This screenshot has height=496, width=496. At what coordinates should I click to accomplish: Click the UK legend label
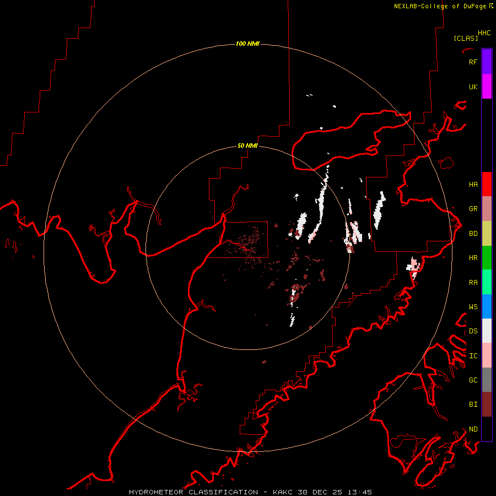473,87
